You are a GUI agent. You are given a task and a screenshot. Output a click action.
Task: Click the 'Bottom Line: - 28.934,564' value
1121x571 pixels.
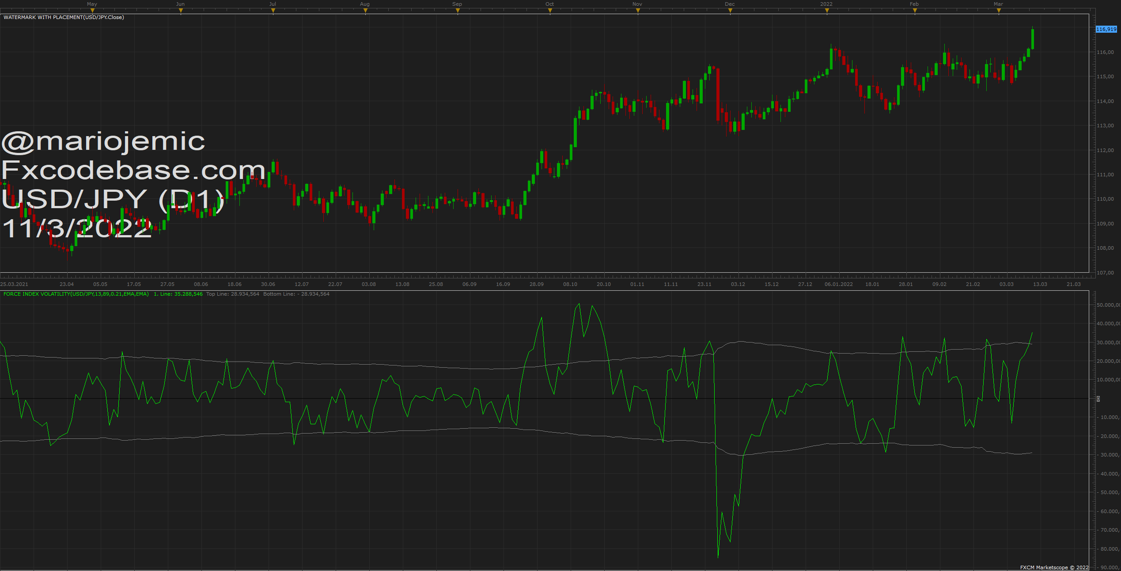click(296, 294)
